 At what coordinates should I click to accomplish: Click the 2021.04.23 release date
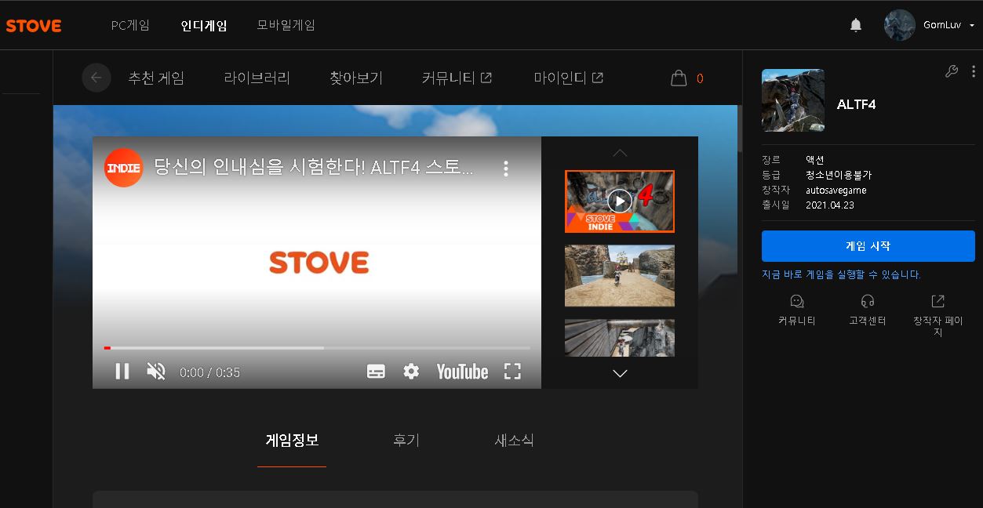click(x=830, y=205)
